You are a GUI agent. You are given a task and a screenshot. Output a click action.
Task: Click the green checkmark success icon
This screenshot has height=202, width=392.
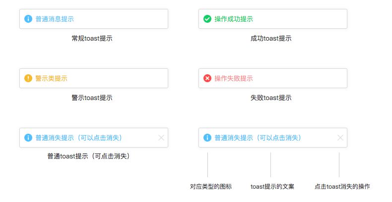pyautogui.click(x=207, y=19)
